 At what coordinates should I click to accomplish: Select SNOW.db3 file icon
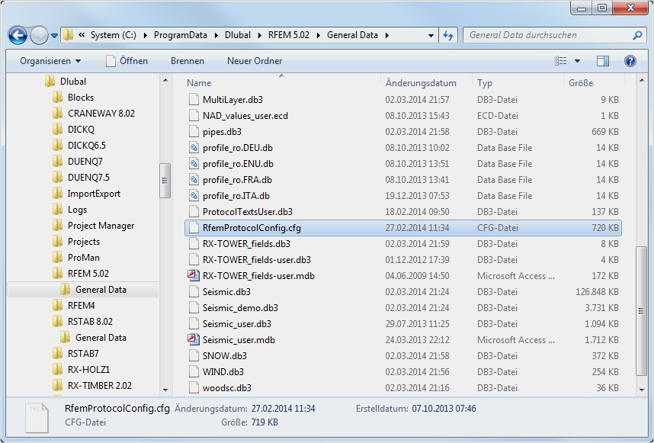tap(194, 356)
